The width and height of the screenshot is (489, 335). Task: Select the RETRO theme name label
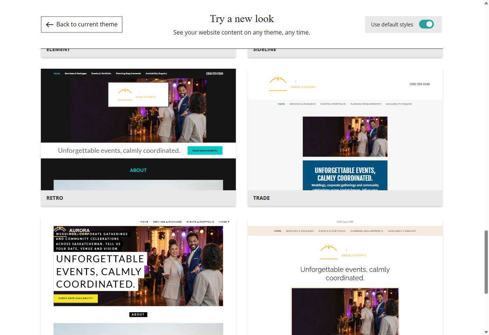click(x=55, y=198)
